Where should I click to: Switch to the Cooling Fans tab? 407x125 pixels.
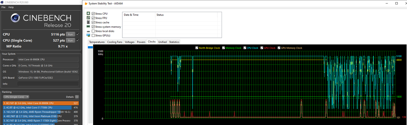(115, 42)
